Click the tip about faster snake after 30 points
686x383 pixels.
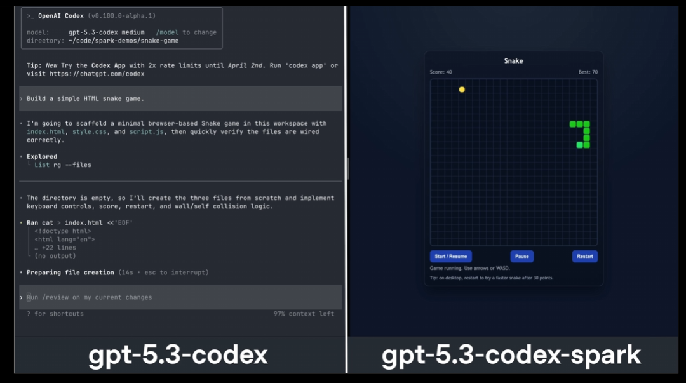[491, 278]
